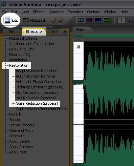Viewport: 134px width, 166px height.
Task: Open the Options menu
Action: click(93, 12)
